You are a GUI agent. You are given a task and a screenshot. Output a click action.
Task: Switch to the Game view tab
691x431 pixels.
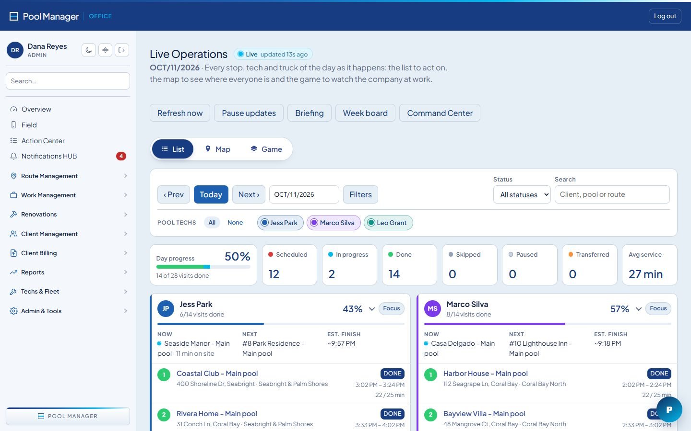(x=266, y=149)
